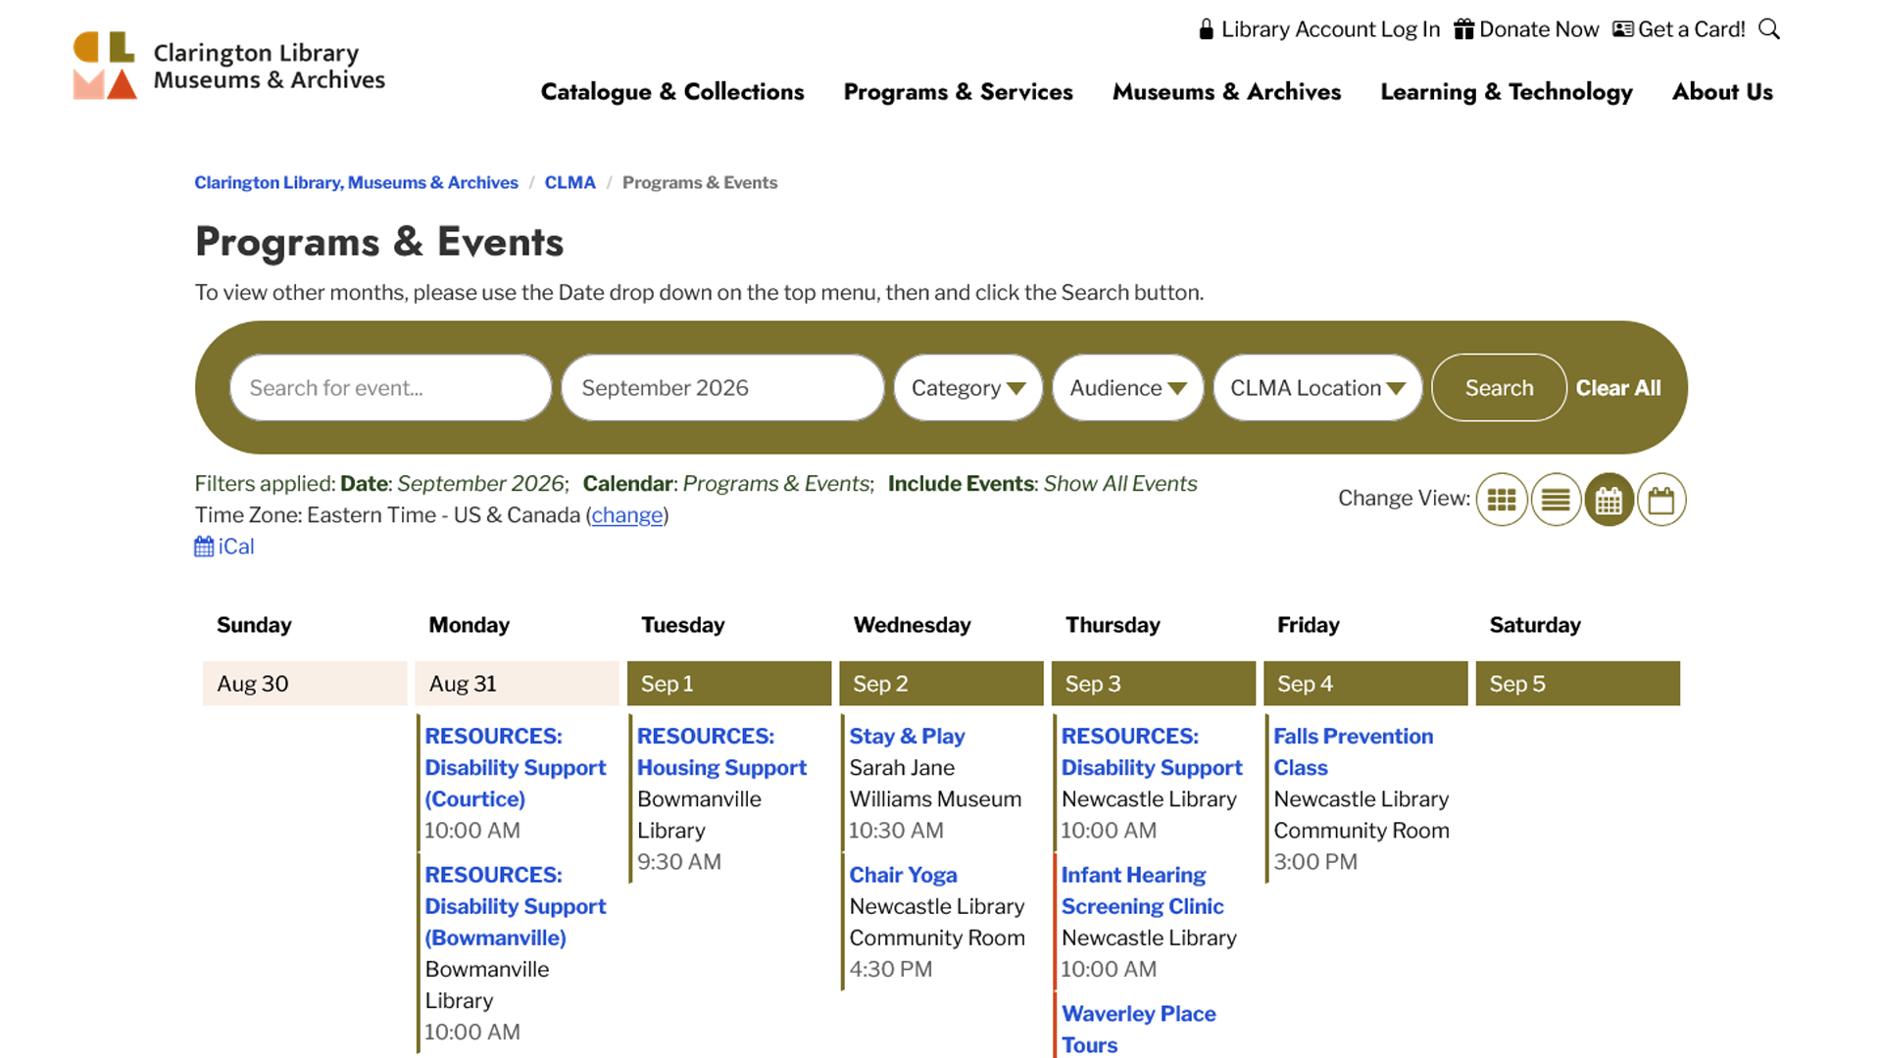Click the Programs & Events breadcrumb text
1882x1058 pixels.
(699, 183)
